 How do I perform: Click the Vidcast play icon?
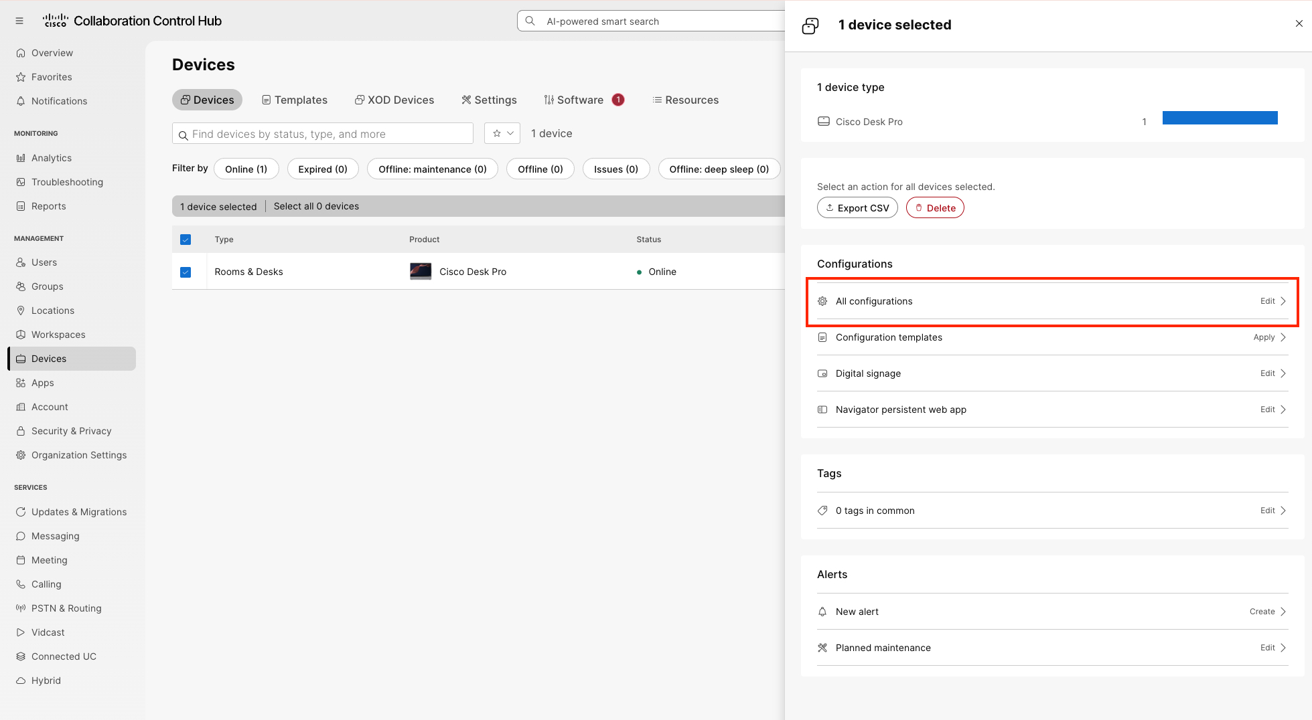click(x=21, y=632)
